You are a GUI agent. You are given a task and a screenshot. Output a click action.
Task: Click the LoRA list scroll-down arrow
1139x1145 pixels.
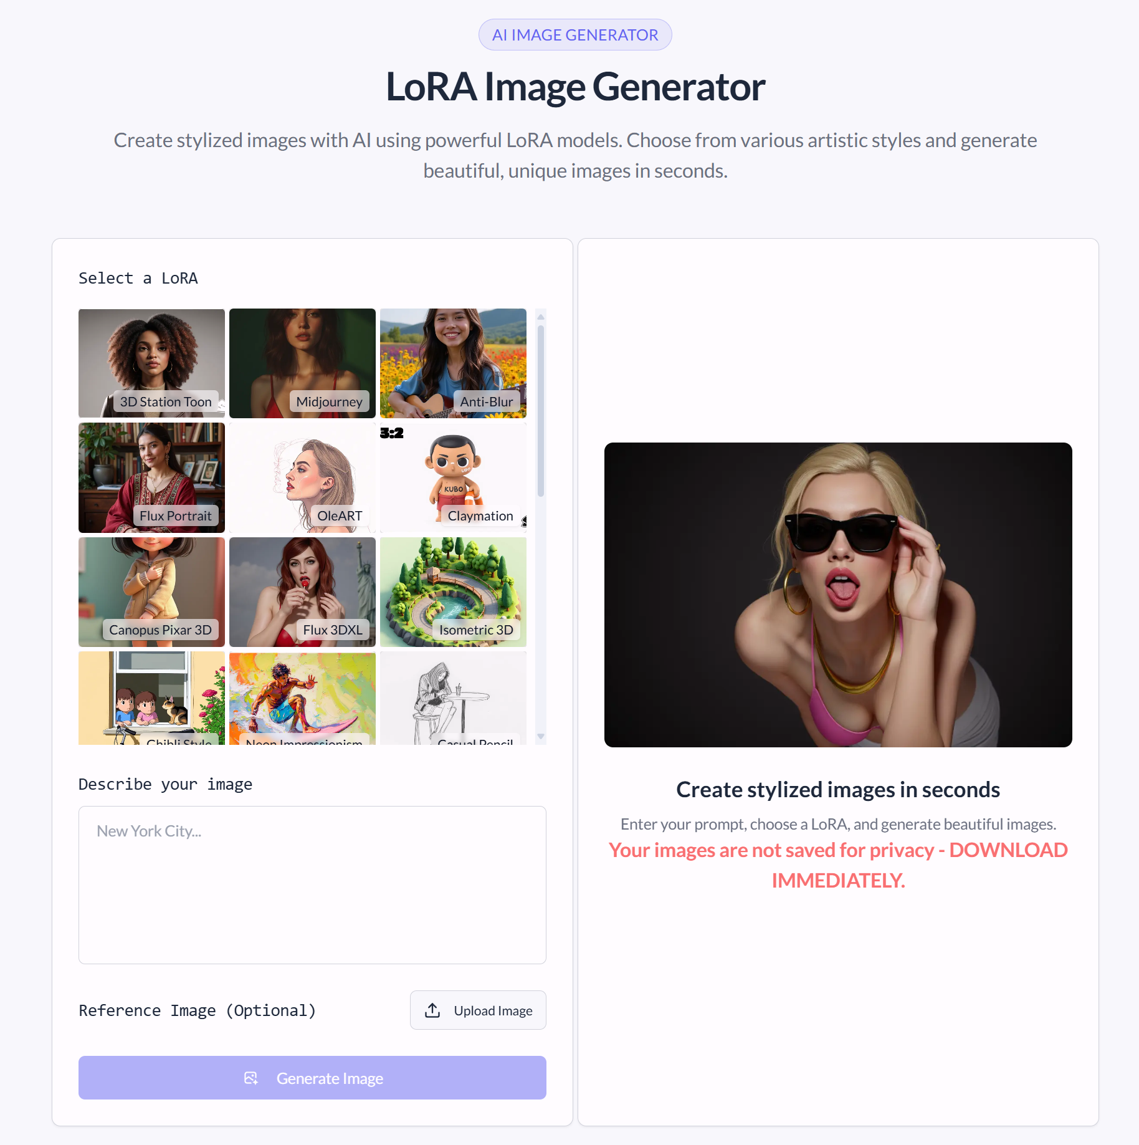click(541, 737)
